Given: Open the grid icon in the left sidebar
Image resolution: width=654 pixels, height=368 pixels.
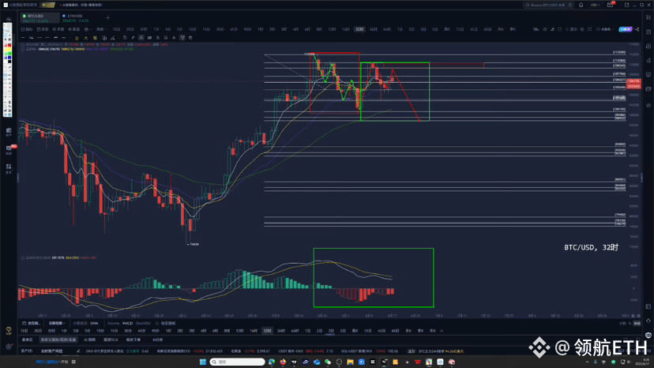Looking at the screenshot, I should [x=9, y=167].
